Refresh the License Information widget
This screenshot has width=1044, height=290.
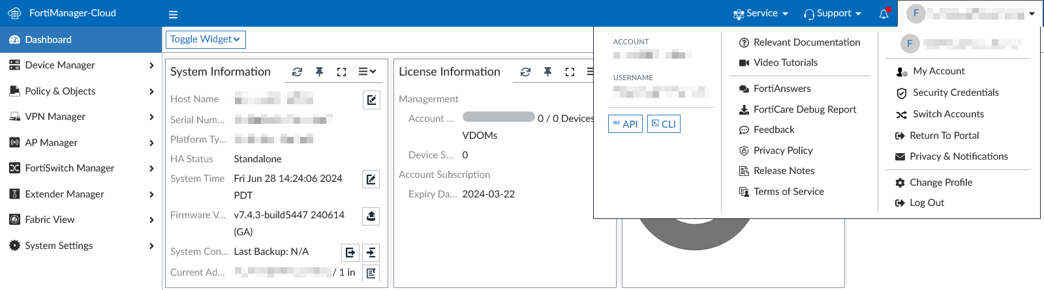coord(526,72)
